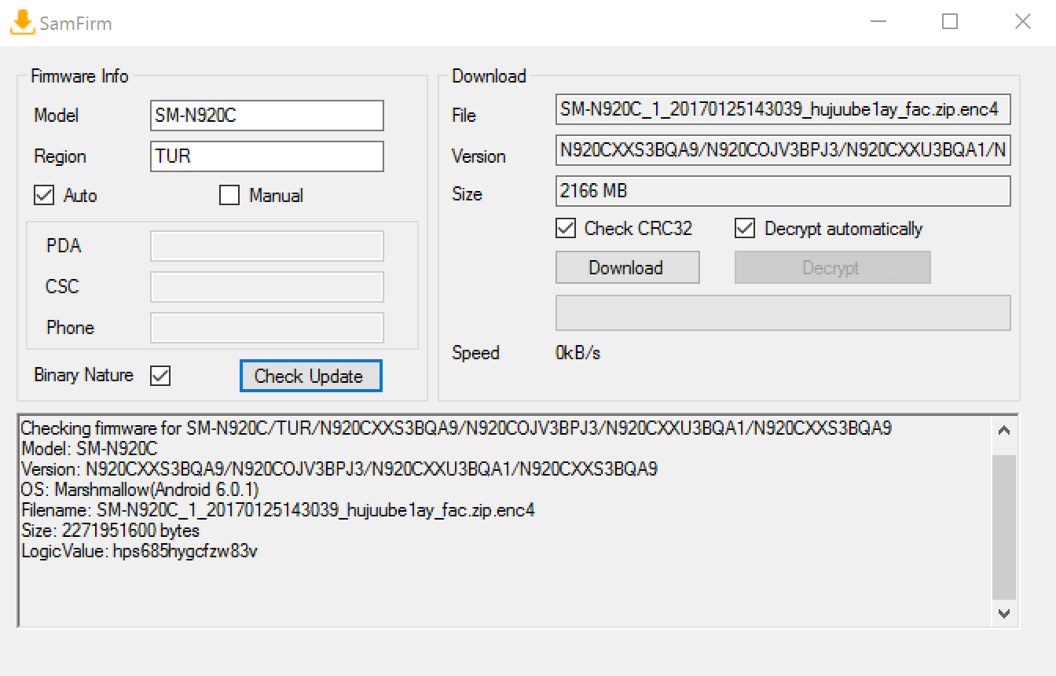Toggle the Decrypt automatically checkbox
The image size is (1056, 676).
[744, 229]
